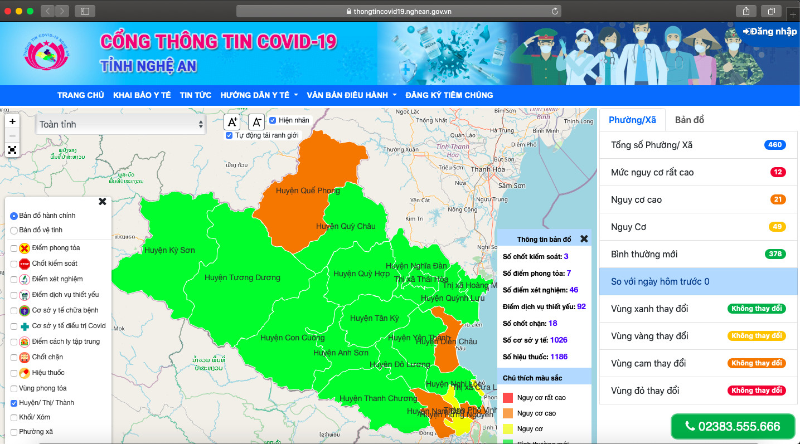Image resolution: width=800 pixels, height=444 pixels.
Task: Click the map zoom in plus button
Action: coord(12,121)
